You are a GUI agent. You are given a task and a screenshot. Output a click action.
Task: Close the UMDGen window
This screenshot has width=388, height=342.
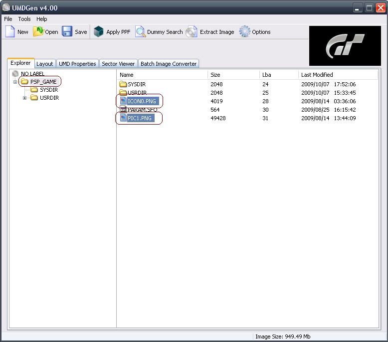(x=381, y=8)
